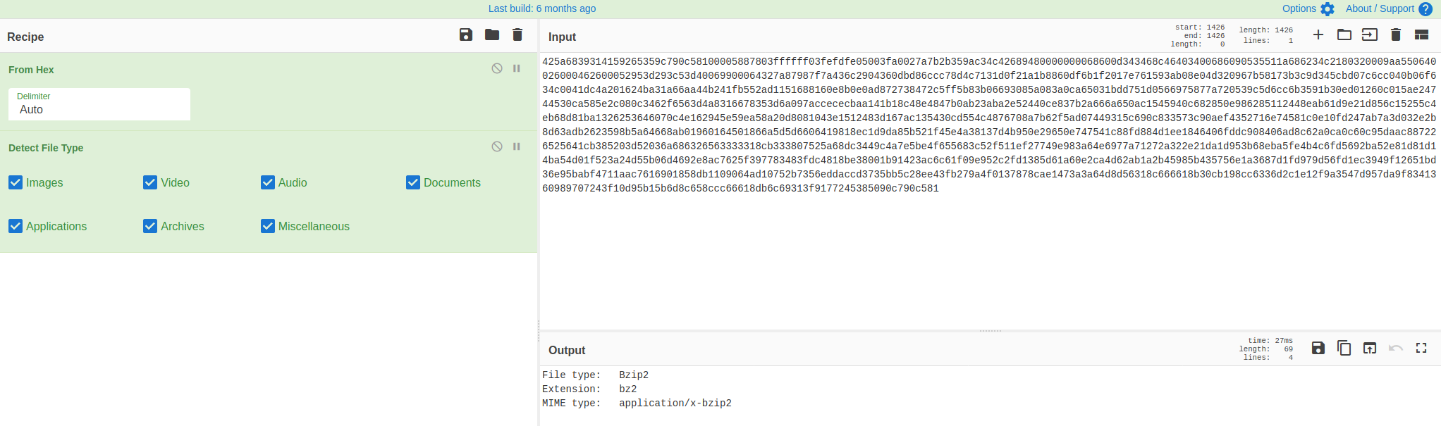1441x426 pixels.
Task: Maximise the output pane
Action: point(1421,349)
